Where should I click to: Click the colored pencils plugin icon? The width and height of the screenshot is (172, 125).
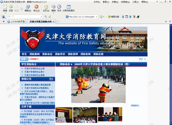[134, 17]
